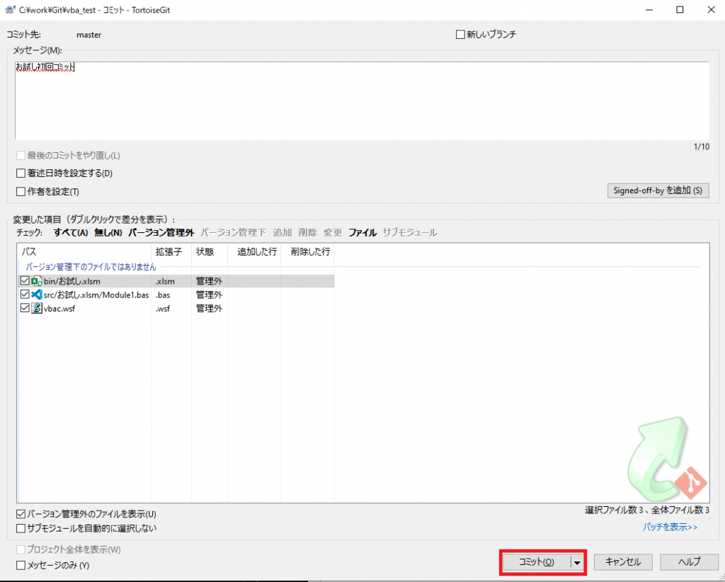Click the TortoiseGit icon in the title bar

pyautogui.click(x=10, y=10)
